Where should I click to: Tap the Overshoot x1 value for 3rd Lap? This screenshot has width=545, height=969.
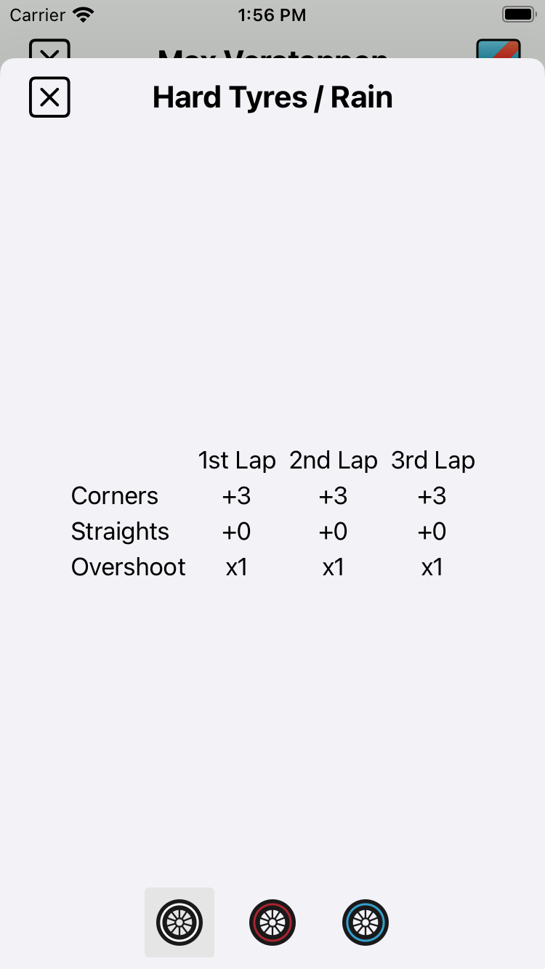pyautogui.click(x=432, y=567)
